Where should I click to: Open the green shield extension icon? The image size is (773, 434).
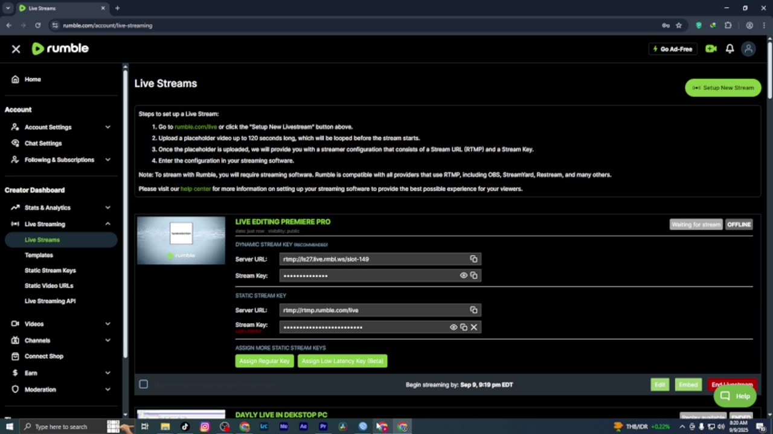[699, 25]
